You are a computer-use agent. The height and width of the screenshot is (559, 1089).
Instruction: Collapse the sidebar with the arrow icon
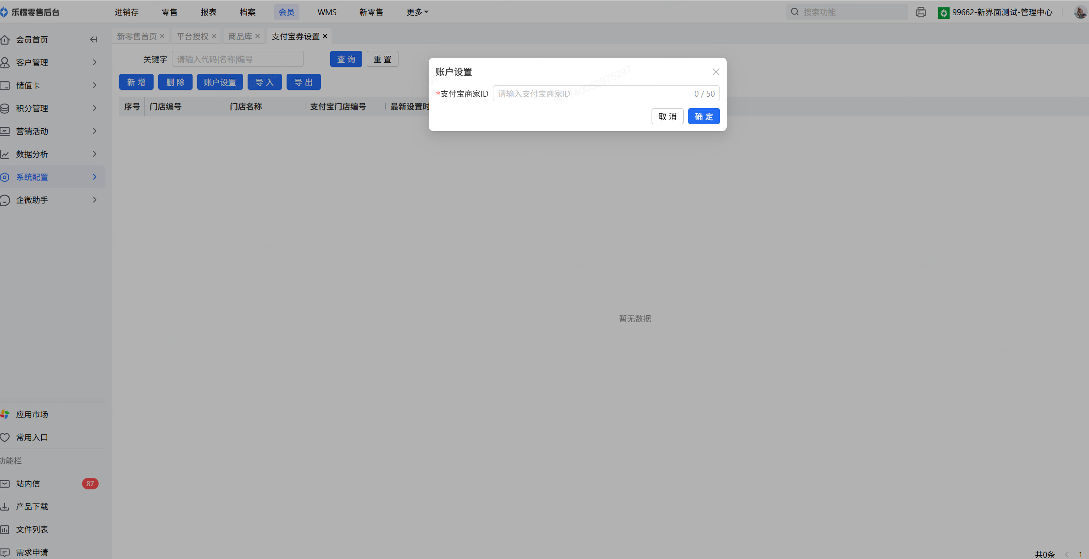coord(94,39)
